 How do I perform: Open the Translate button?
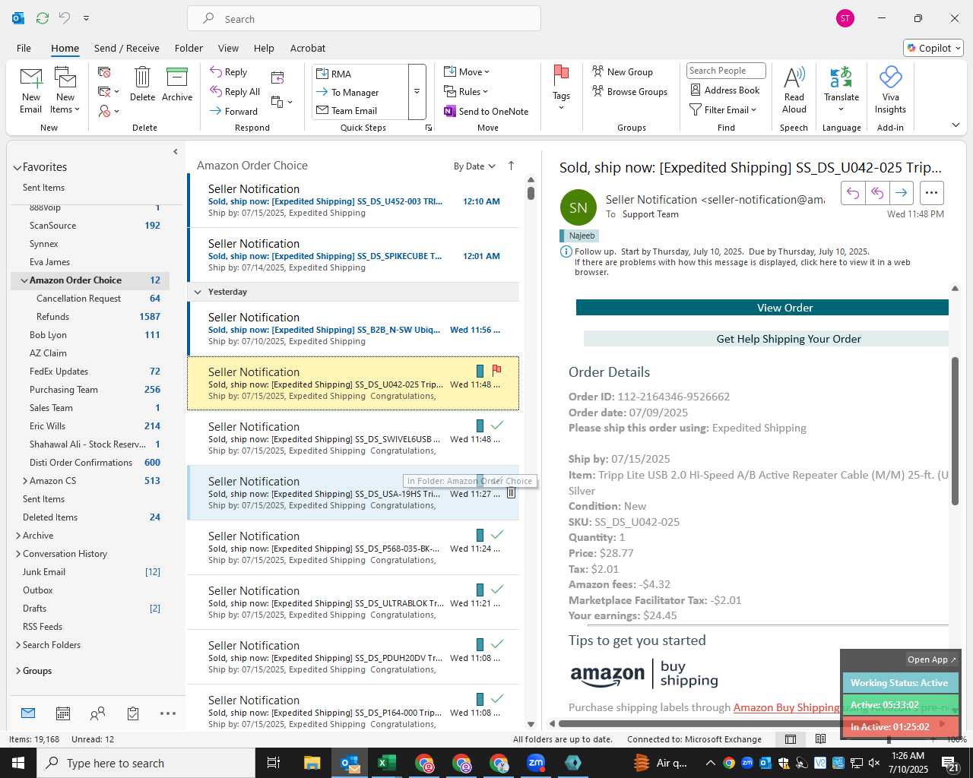tap(841, 88)
